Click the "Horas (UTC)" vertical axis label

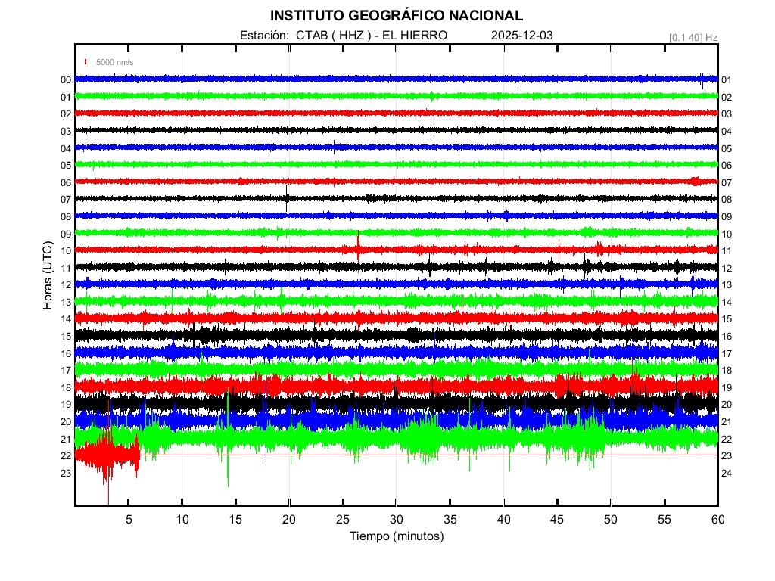pos(48,275)
